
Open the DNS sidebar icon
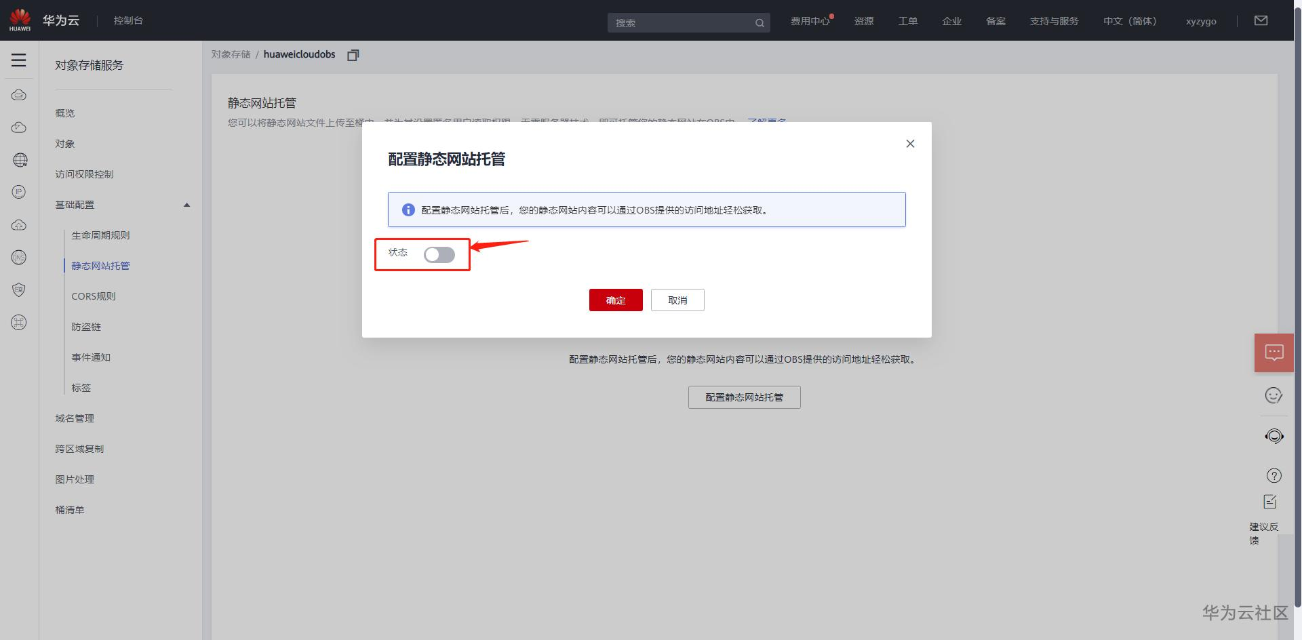(x=19, y=258)
